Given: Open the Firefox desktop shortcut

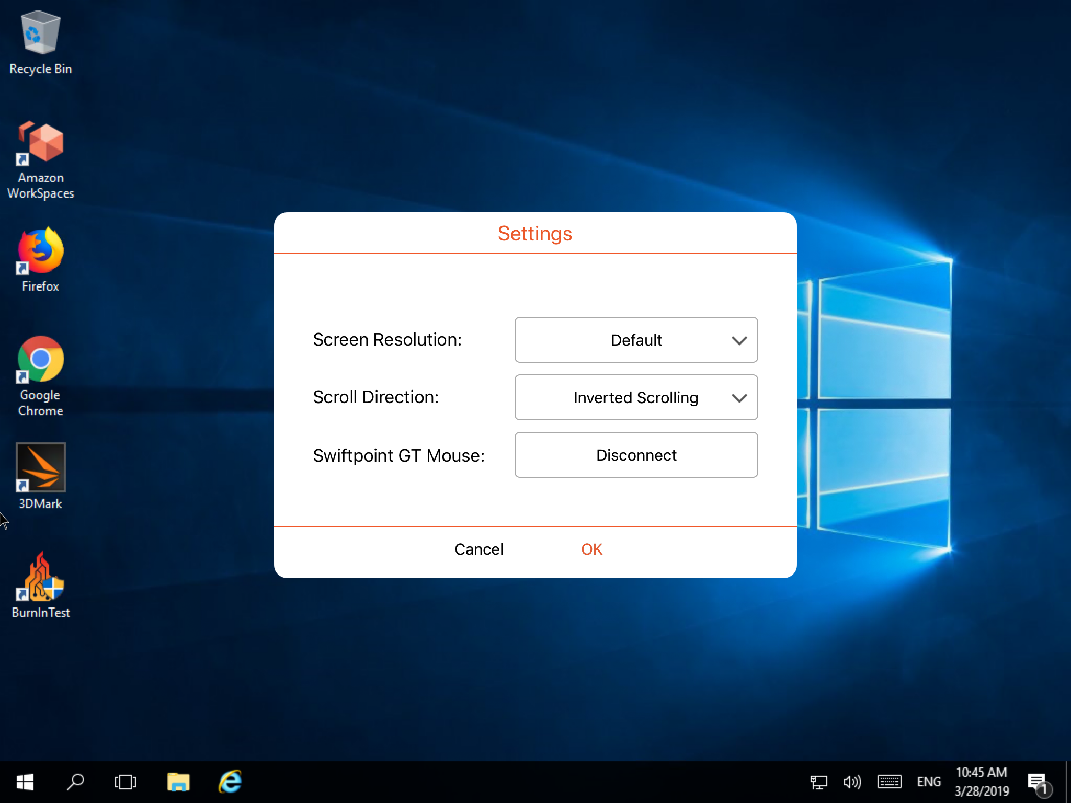Looking at the screenshot, I should pyautogui.click(x=41, y=252).
